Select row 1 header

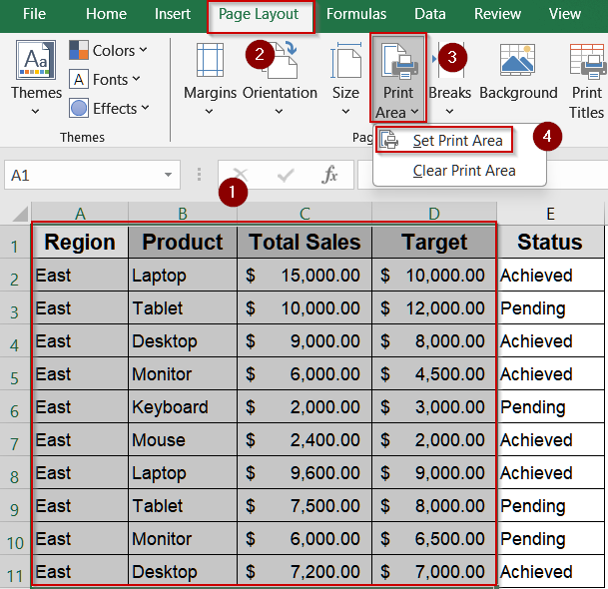15,243
